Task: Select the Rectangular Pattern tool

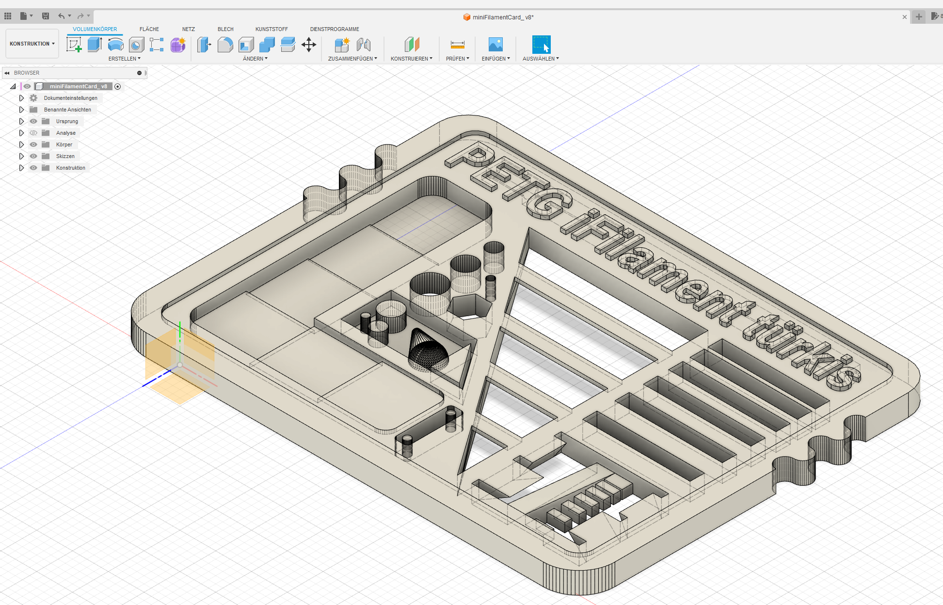Action: (157, 45)
